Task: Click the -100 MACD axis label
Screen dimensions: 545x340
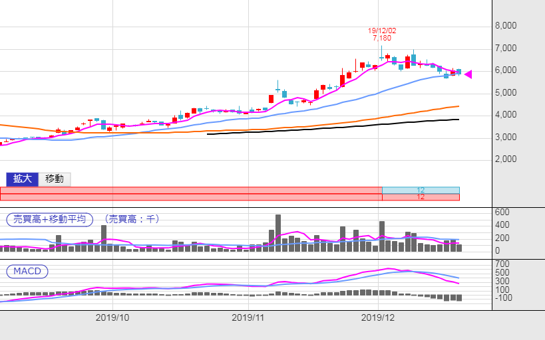Action: [x=504, y=297]
